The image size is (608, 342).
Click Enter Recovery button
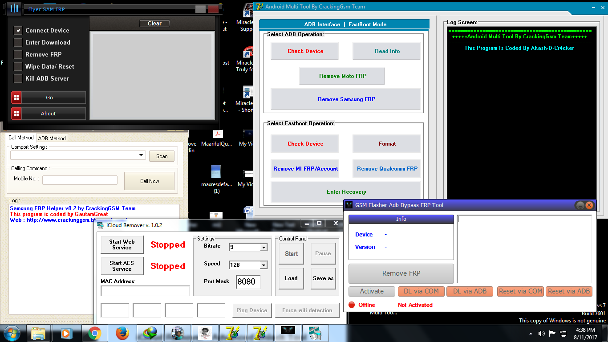pyautogui.click(x=346, y=192)
